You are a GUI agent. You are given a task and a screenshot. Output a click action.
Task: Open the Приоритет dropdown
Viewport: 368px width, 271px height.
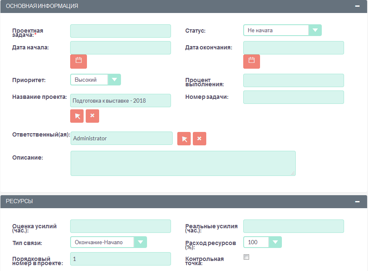click(95, 80)
